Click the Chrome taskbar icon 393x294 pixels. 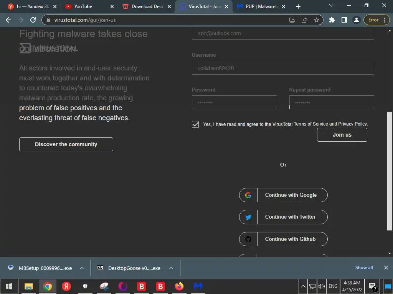click(x=47, y=286)
